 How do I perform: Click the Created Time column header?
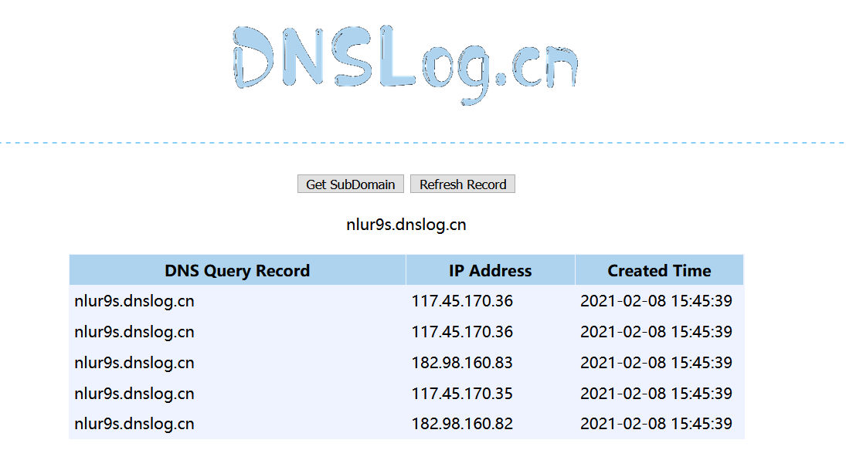(658, 270)
